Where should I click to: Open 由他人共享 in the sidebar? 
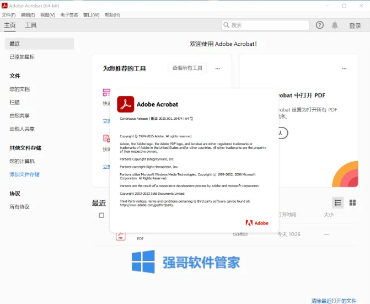coord(22,129)
